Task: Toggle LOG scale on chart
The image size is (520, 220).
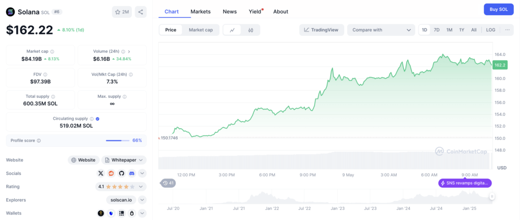Action: tap(491, 30)
